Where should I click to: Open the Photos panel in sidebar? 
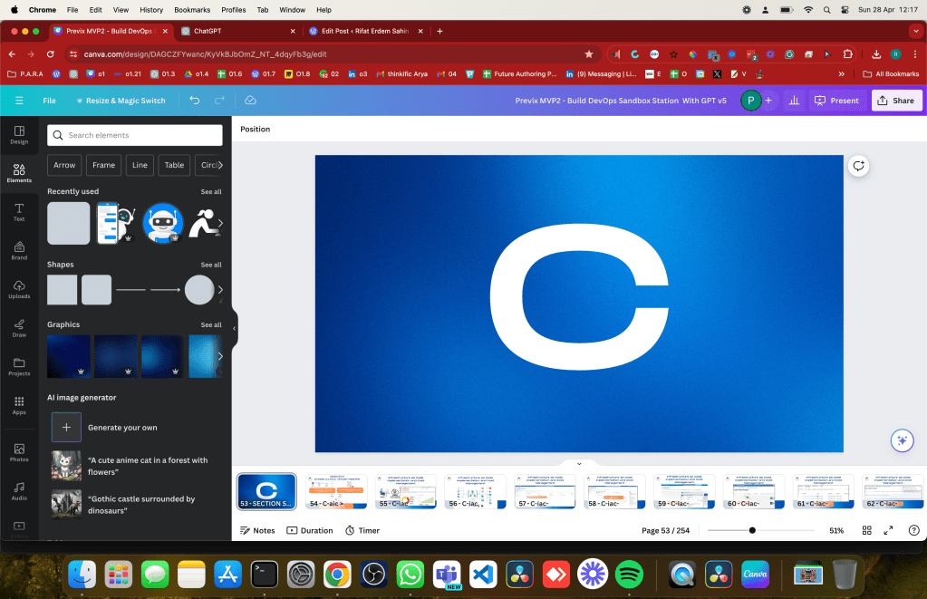click(x=19, y=453)
